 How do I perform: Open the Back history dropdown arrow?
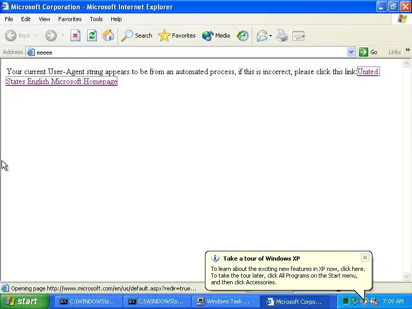pos(37,36)
